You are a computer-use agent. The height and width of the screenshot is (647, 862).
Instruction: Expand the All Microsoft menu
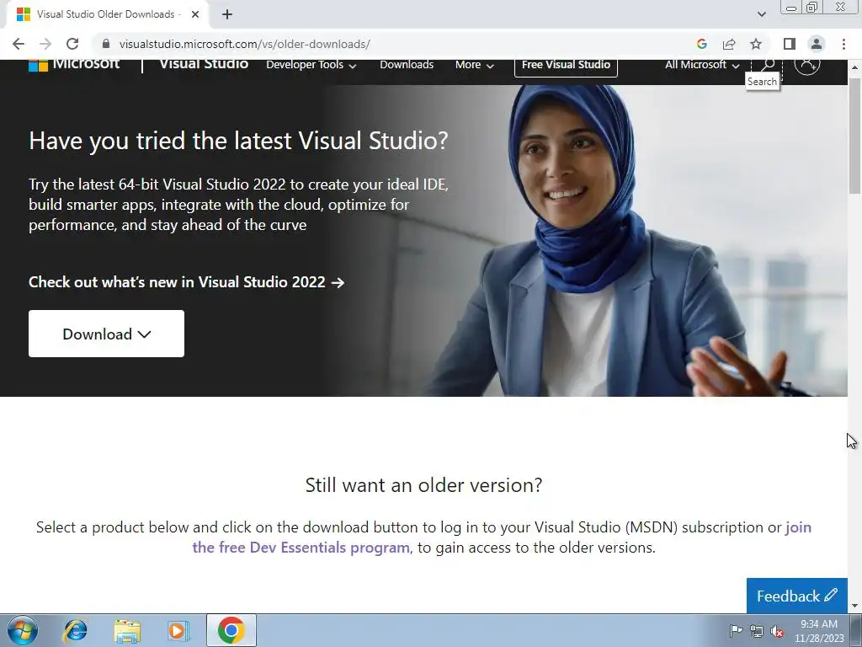coord(702,65)
